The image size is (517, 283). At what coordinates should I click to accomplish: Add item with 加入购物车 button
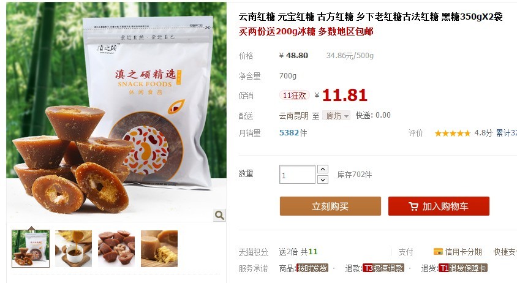[439, 206]
